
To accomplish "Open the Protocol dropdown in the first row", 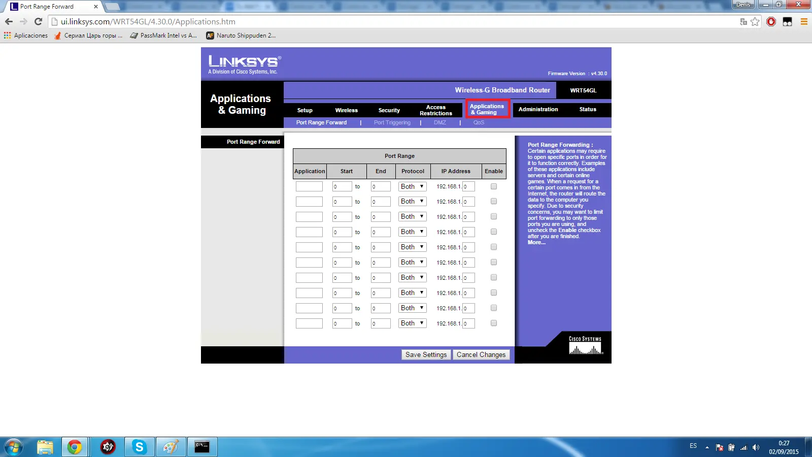I will click(413, 186).
